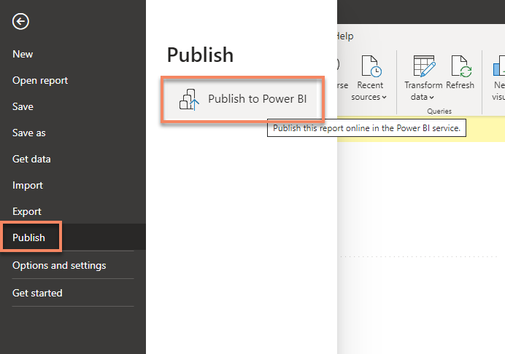The height and width of the screenshot is (354, 505).
Task: Click Get started in the File menu
Action: [x=37, y=293]
